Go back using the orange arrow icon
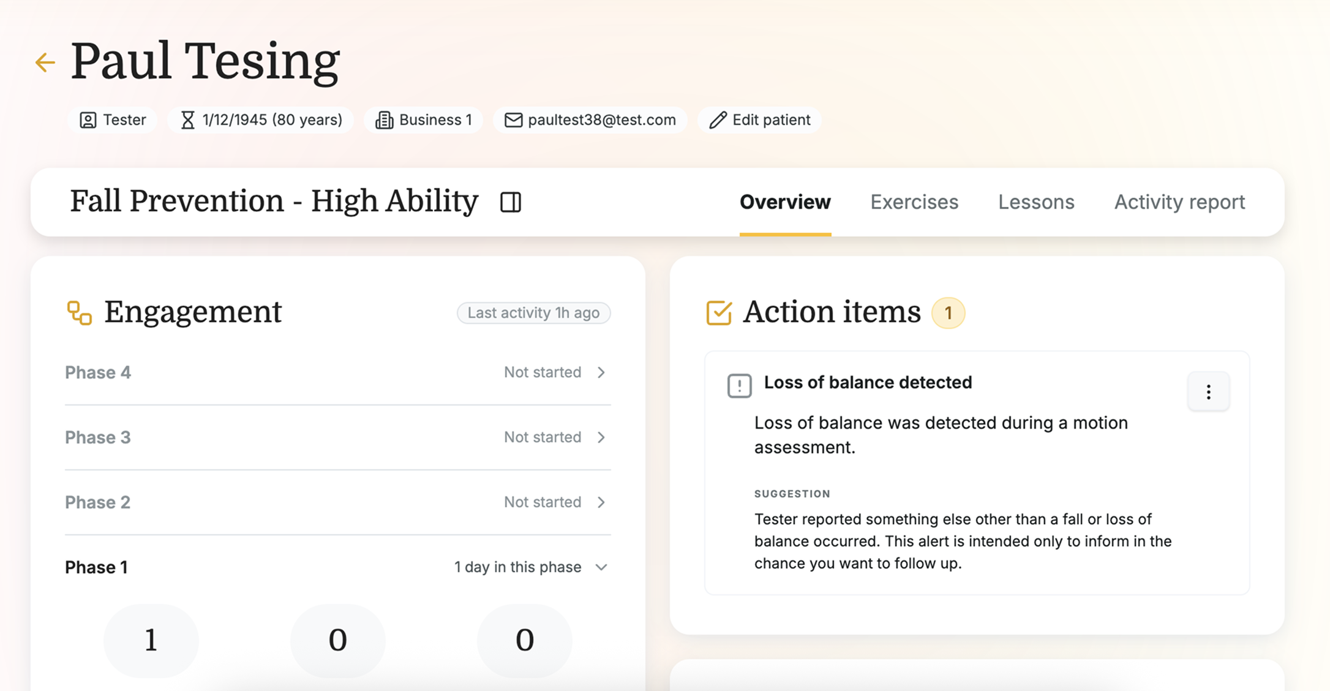Viewport: 1330px width, 691px height. (45, 62)
